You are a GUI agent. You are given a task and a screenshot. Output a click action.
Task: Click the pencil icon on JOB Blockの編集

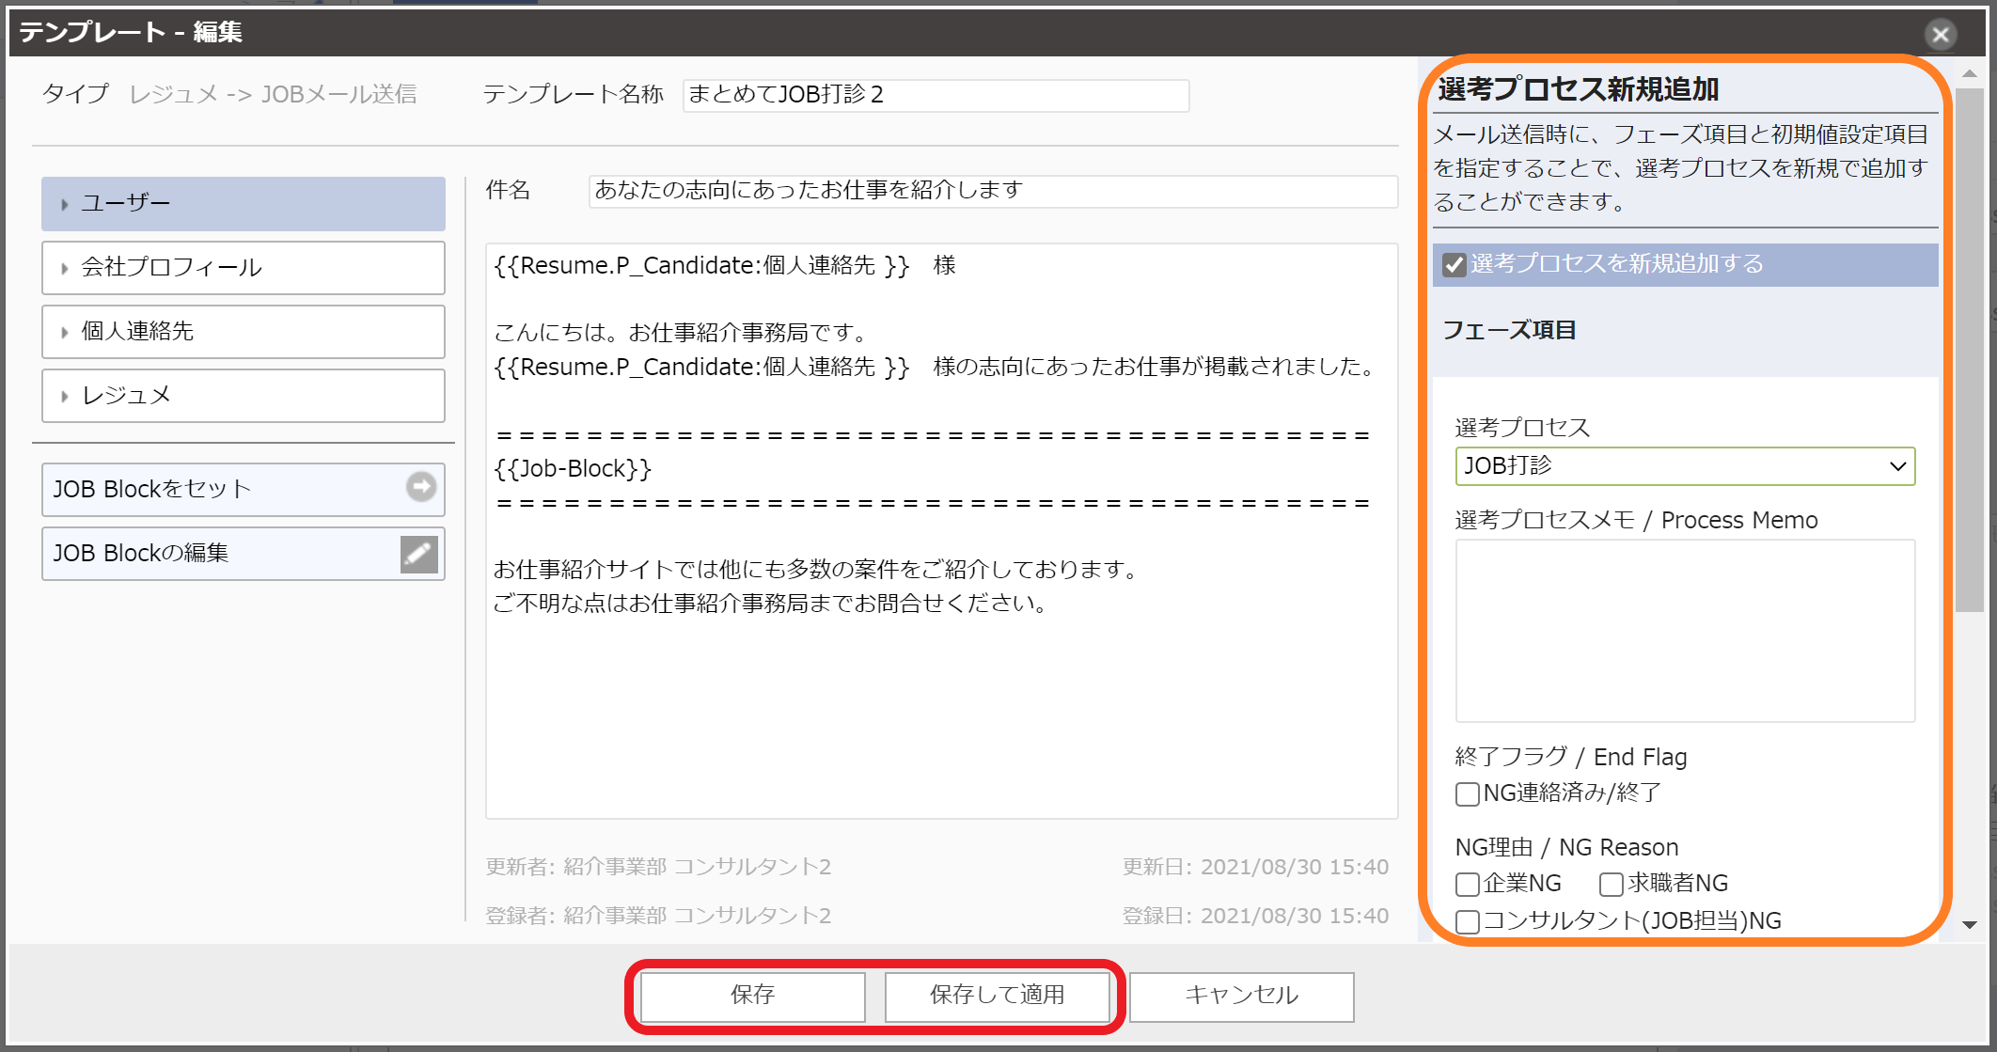point(418,554)
